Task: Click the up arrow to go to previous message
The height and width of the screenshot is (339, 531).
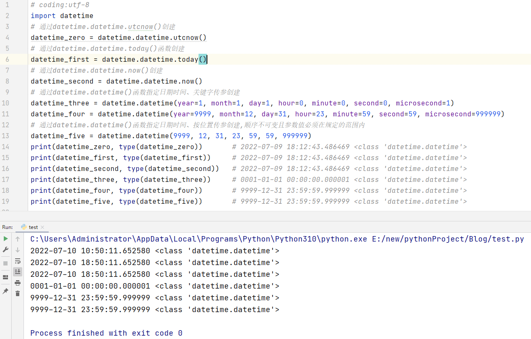Action: [x=17, y=239]
